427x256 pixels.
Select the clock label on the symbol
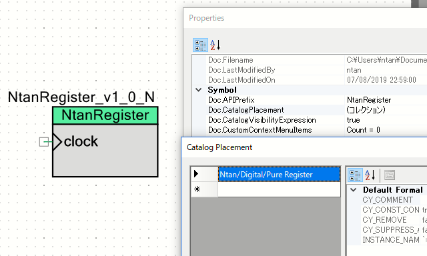[81, 141]
